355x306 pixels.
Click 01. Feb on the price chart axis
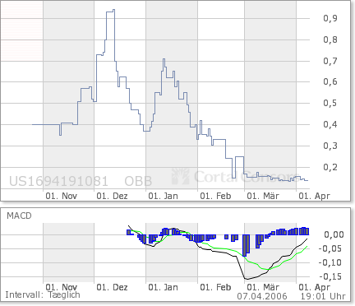coord(215,196)
